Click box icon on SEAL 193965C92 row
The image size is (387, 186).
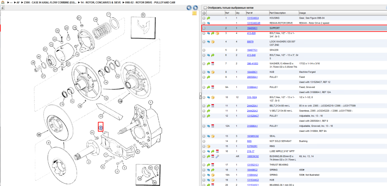coord(213,136)
